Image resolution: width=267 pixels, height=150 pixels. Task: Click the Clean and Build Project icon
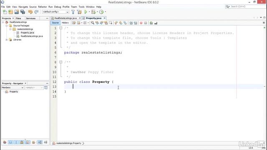tap(79, 12)
